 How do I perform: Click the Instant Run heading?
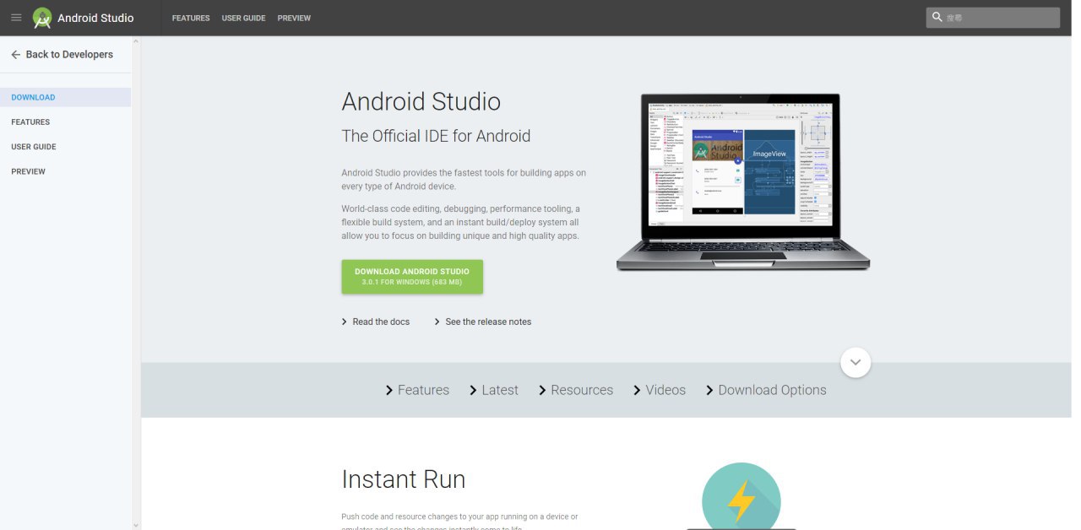404,479
